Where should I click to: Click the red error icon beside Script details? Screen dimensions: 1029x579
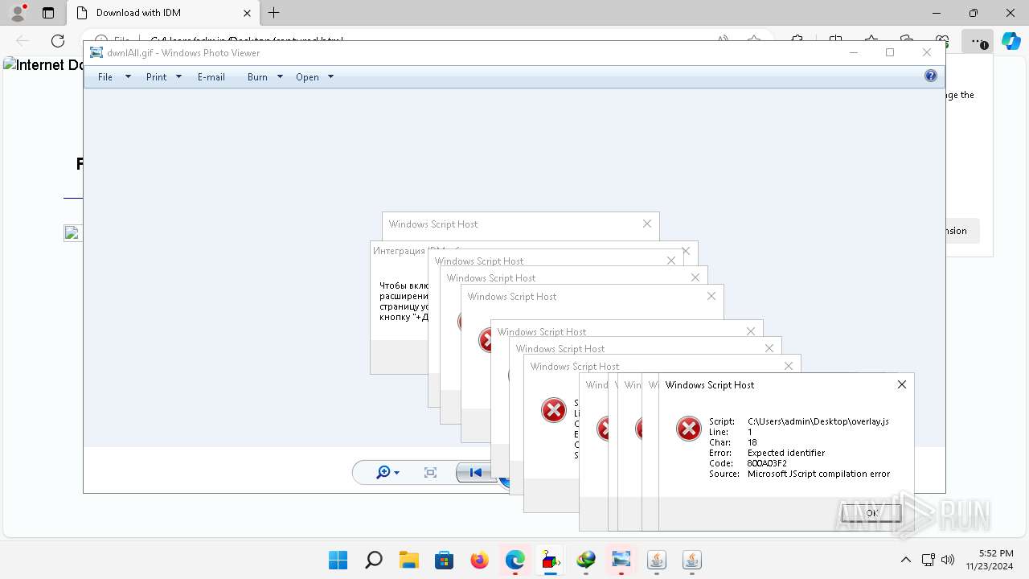coord(689,429)
